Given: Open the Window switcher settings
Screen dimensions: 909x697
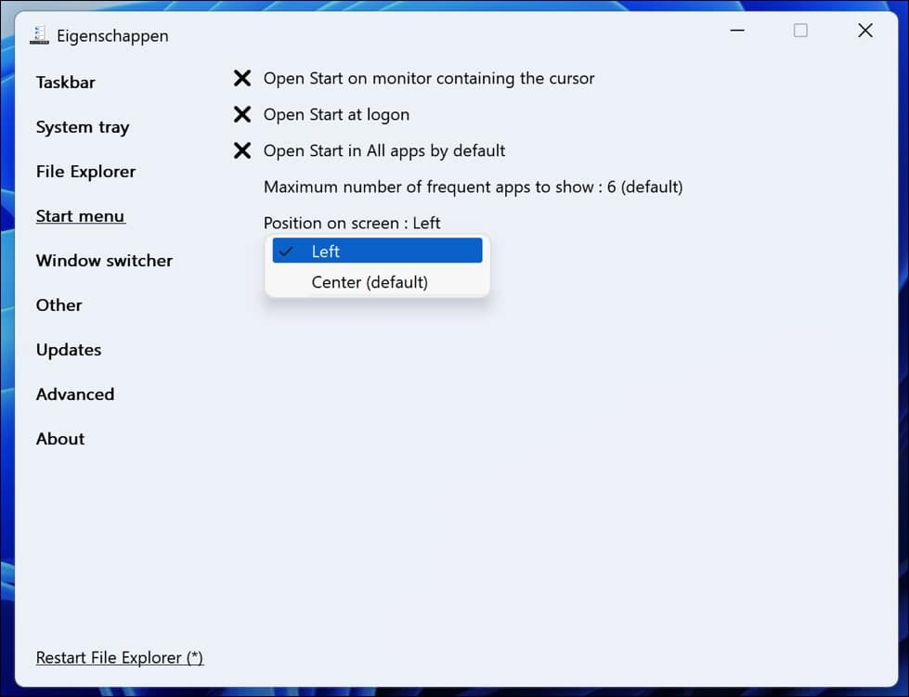Looking at the screenshot, I should point(103,261).
